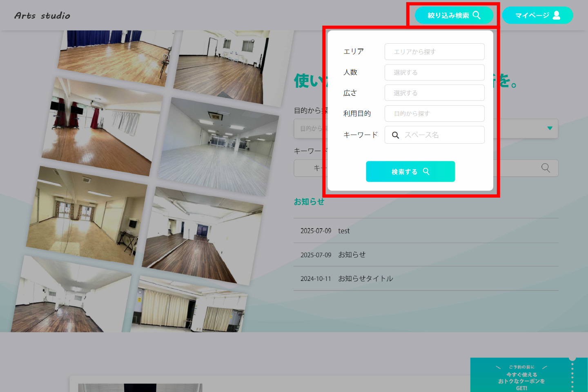This screenshot has width=588, height=392.
Task: Click the Arts studio logo
Action: coord(42,16)
